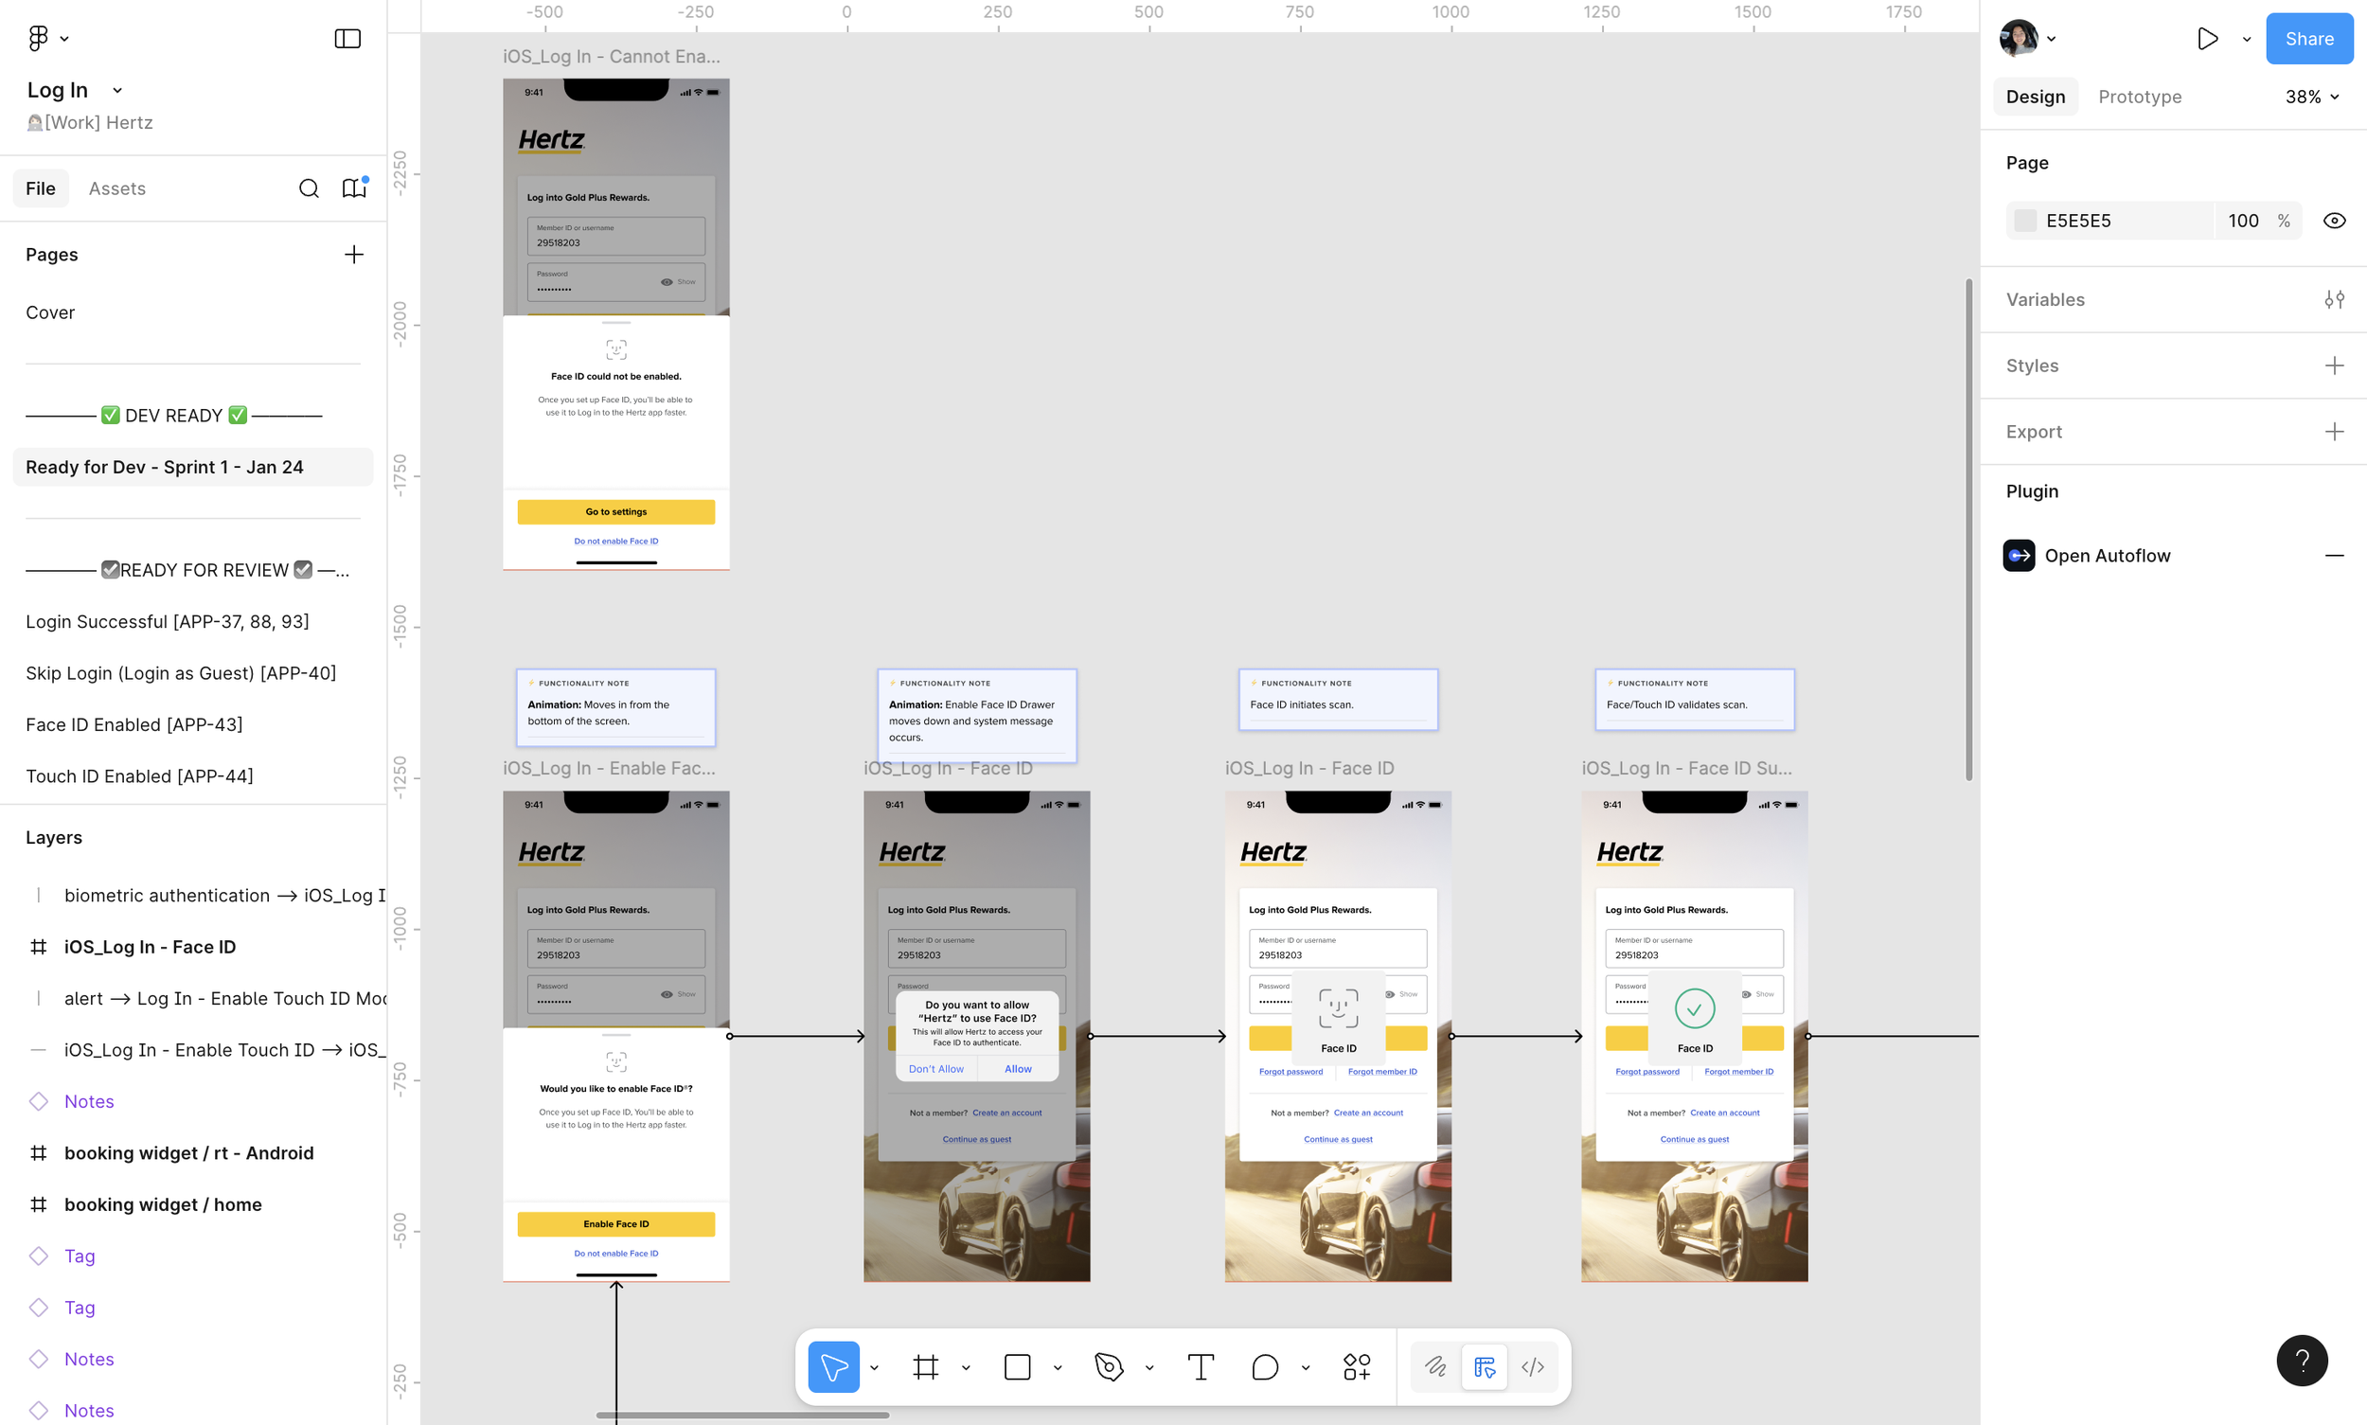Select Face ID Enabled [APP-43] page
The width and height of the screenshot is (2367, 1425).
point(133,724)
